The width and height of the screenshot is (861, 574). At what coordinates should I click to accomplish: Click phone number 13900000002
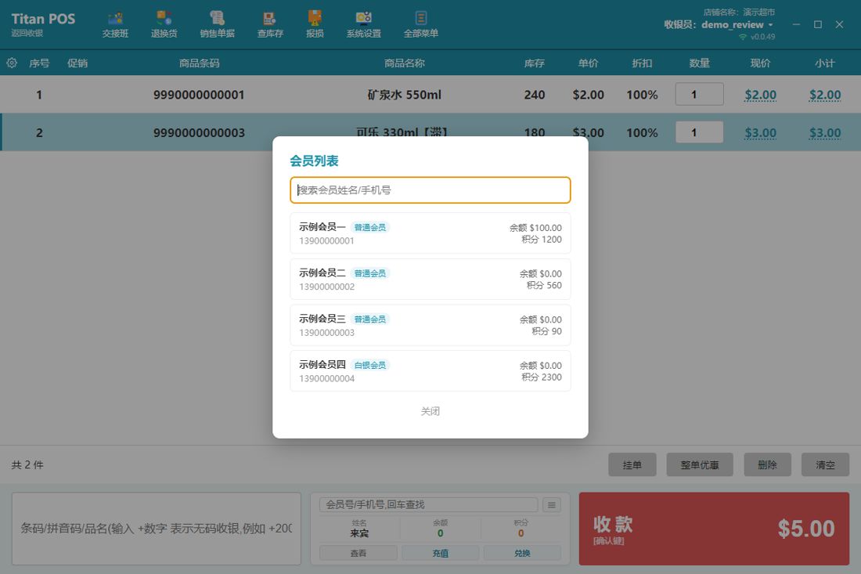(x=326, y=287)
